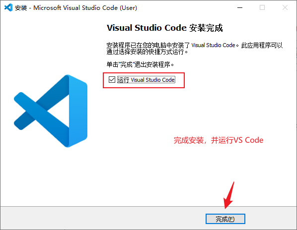297x230 pixels.
Task: Click the 运行 Visual Studio Code label text
Action: tap(146, 80)
